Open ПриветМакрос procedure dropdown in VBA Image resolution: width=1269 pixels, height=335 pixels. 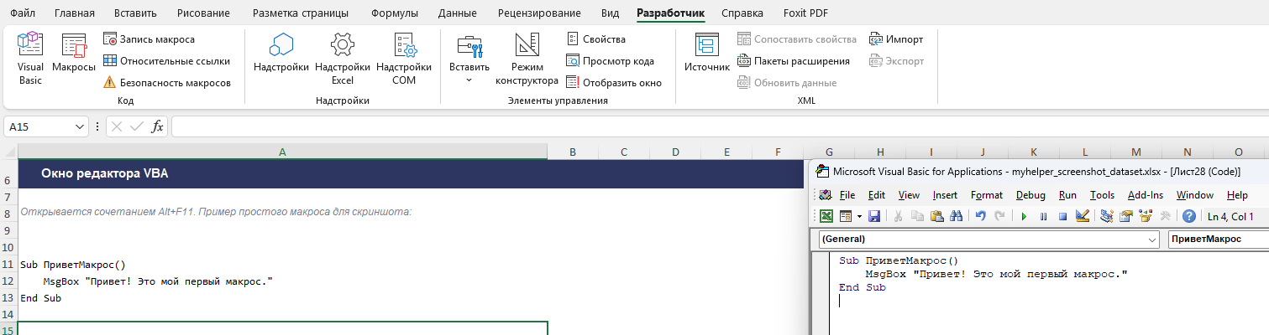click(x=1218, y=239)
